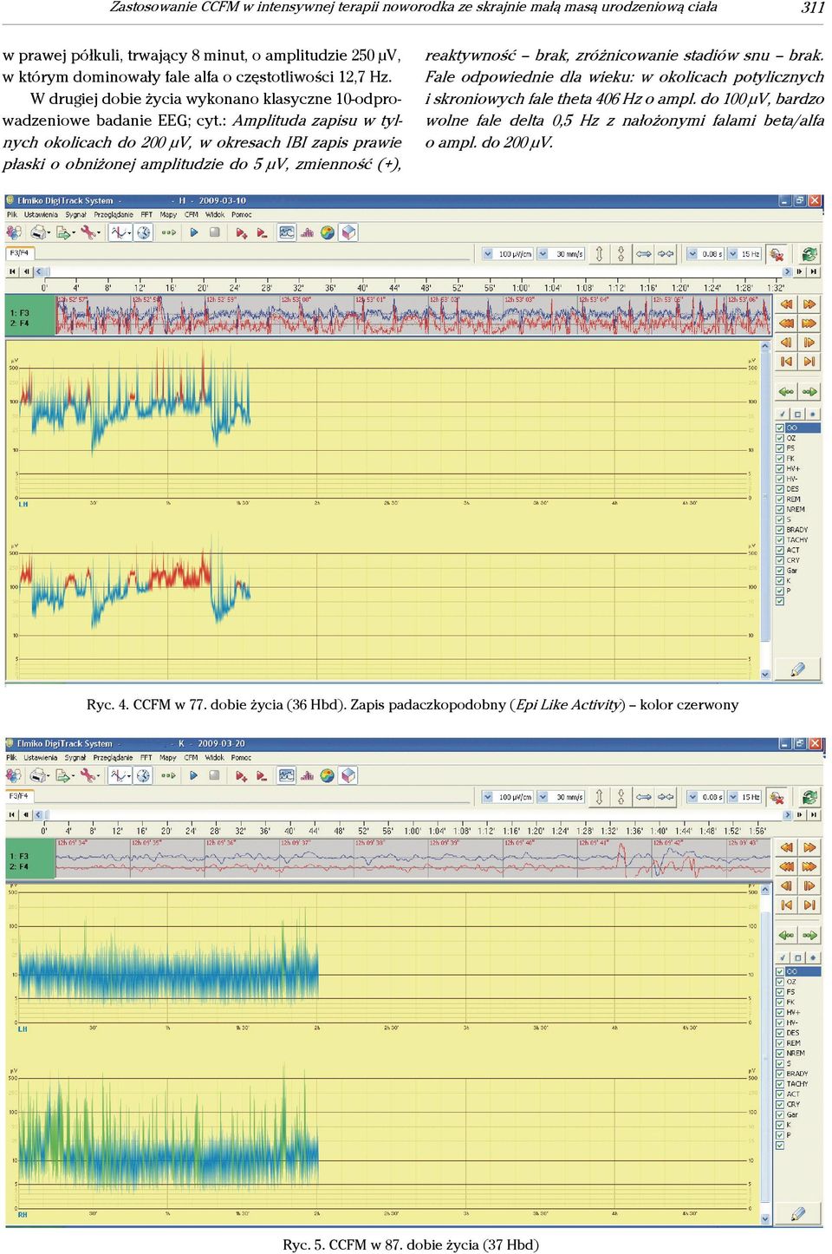Toggle filter-off icon in upper 2009-03-10 window
The image size is (832, 1254).
(777, 254)
